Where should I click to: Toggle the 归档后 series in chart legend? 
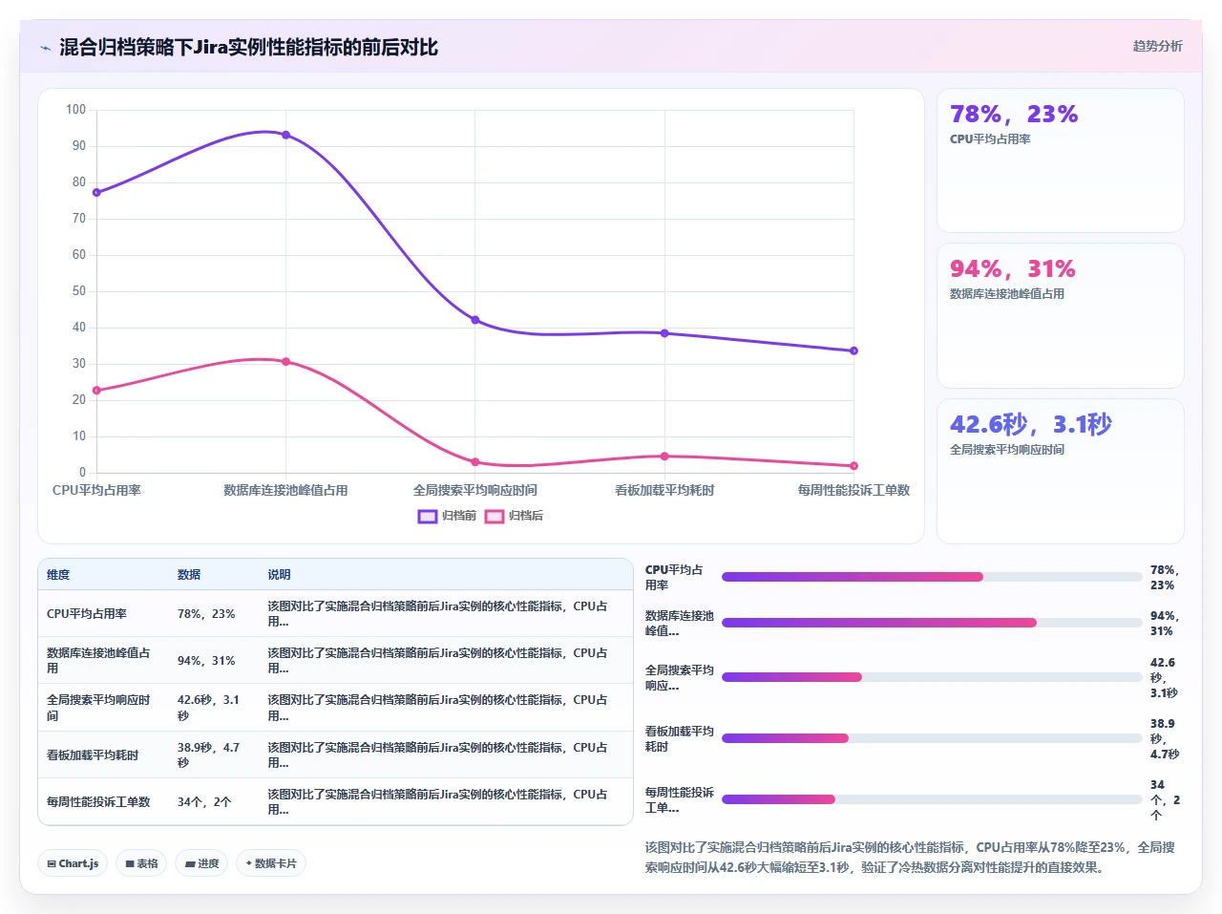coord(514,516)
